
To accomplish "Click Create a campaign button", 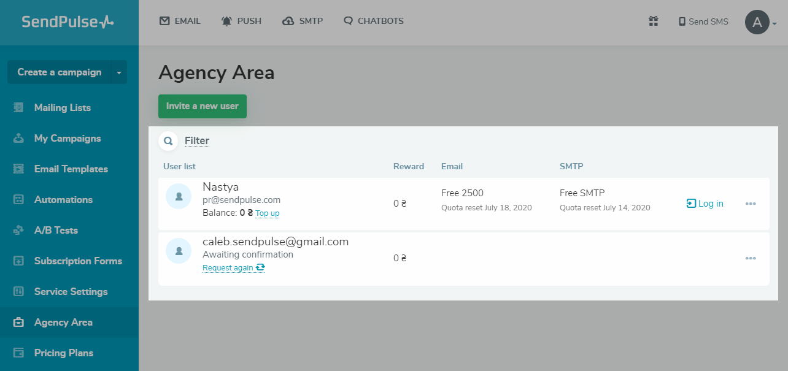I will click(59, 72).
